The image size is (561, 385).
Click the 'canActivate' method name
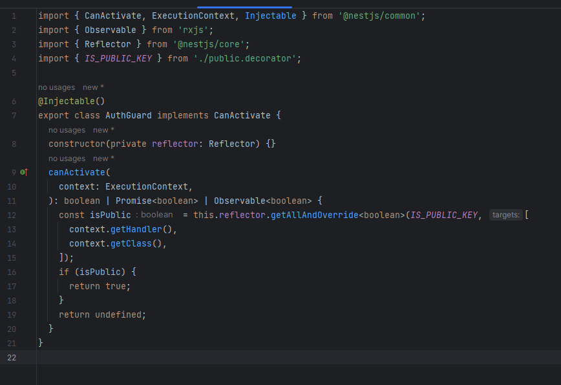click(77, 172)
